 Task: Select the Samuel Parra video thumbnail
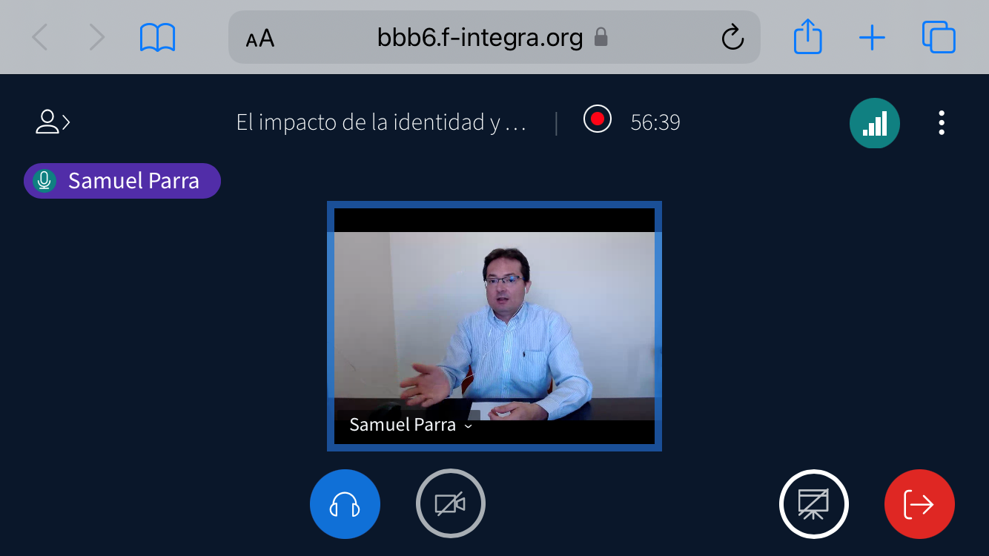click(494, 326)
